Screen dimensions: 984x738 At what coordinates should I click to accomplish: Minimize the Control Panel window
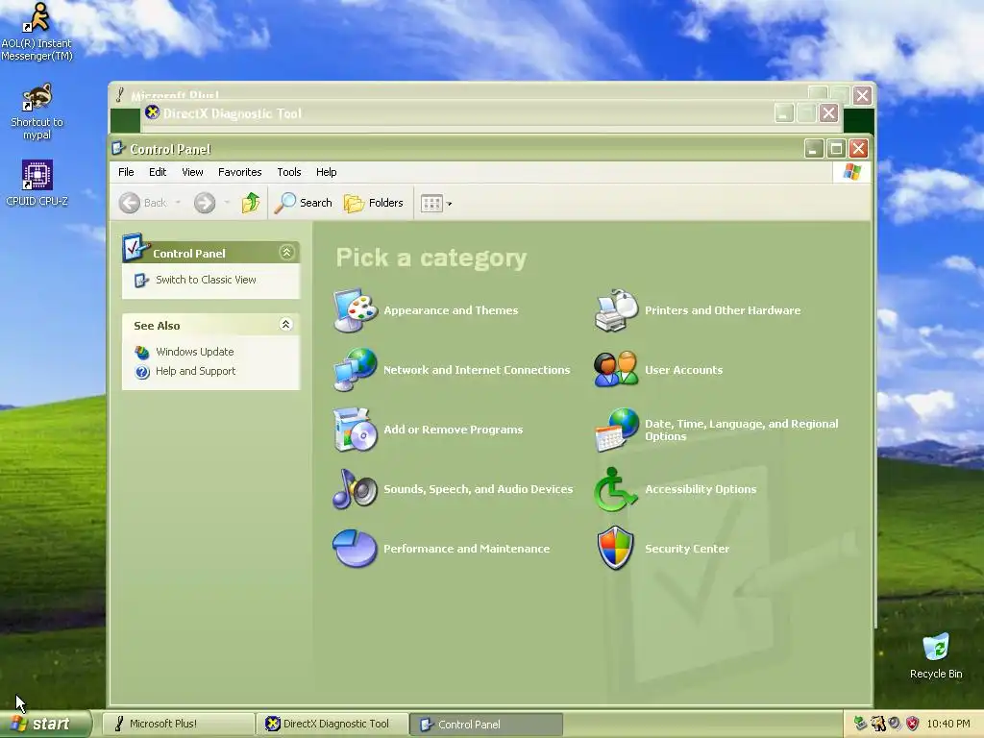[x=814, y=149]
